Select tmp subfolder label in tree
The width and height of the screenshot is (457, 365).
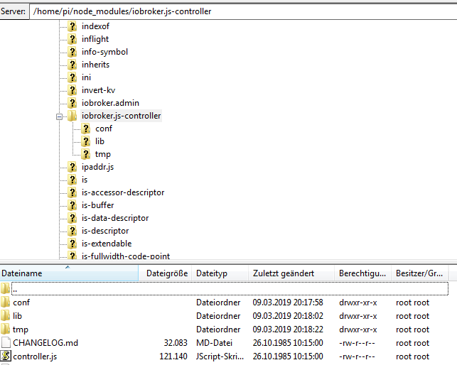[x=103, y=154]
